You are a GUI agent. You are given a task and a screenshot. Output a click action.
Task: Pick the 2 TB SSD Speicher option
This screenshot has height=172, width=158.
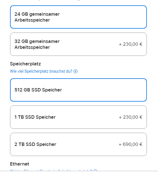pyautogui.click(x=78, y=144)
